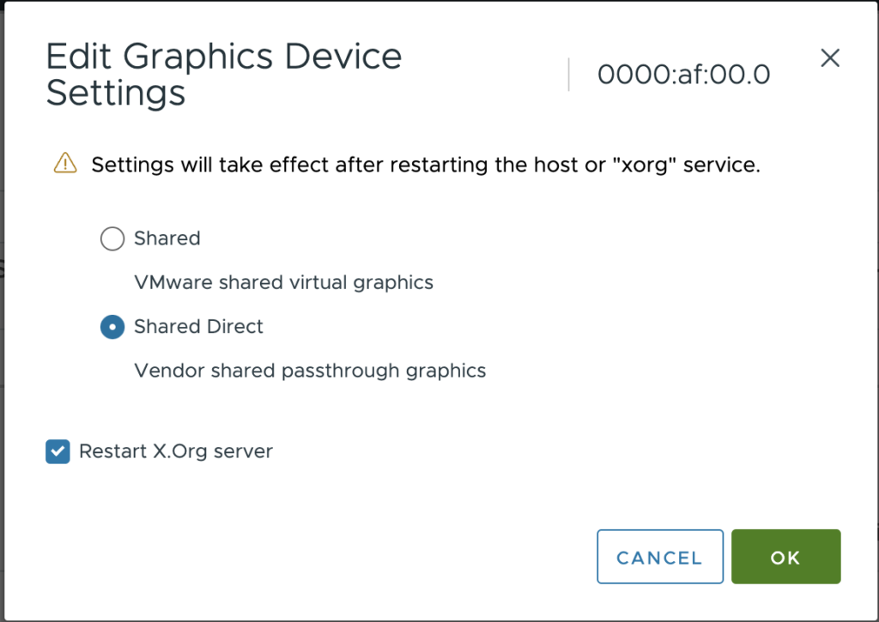
Task: Click the "Shared Direct" option label text
Action: 198,327
